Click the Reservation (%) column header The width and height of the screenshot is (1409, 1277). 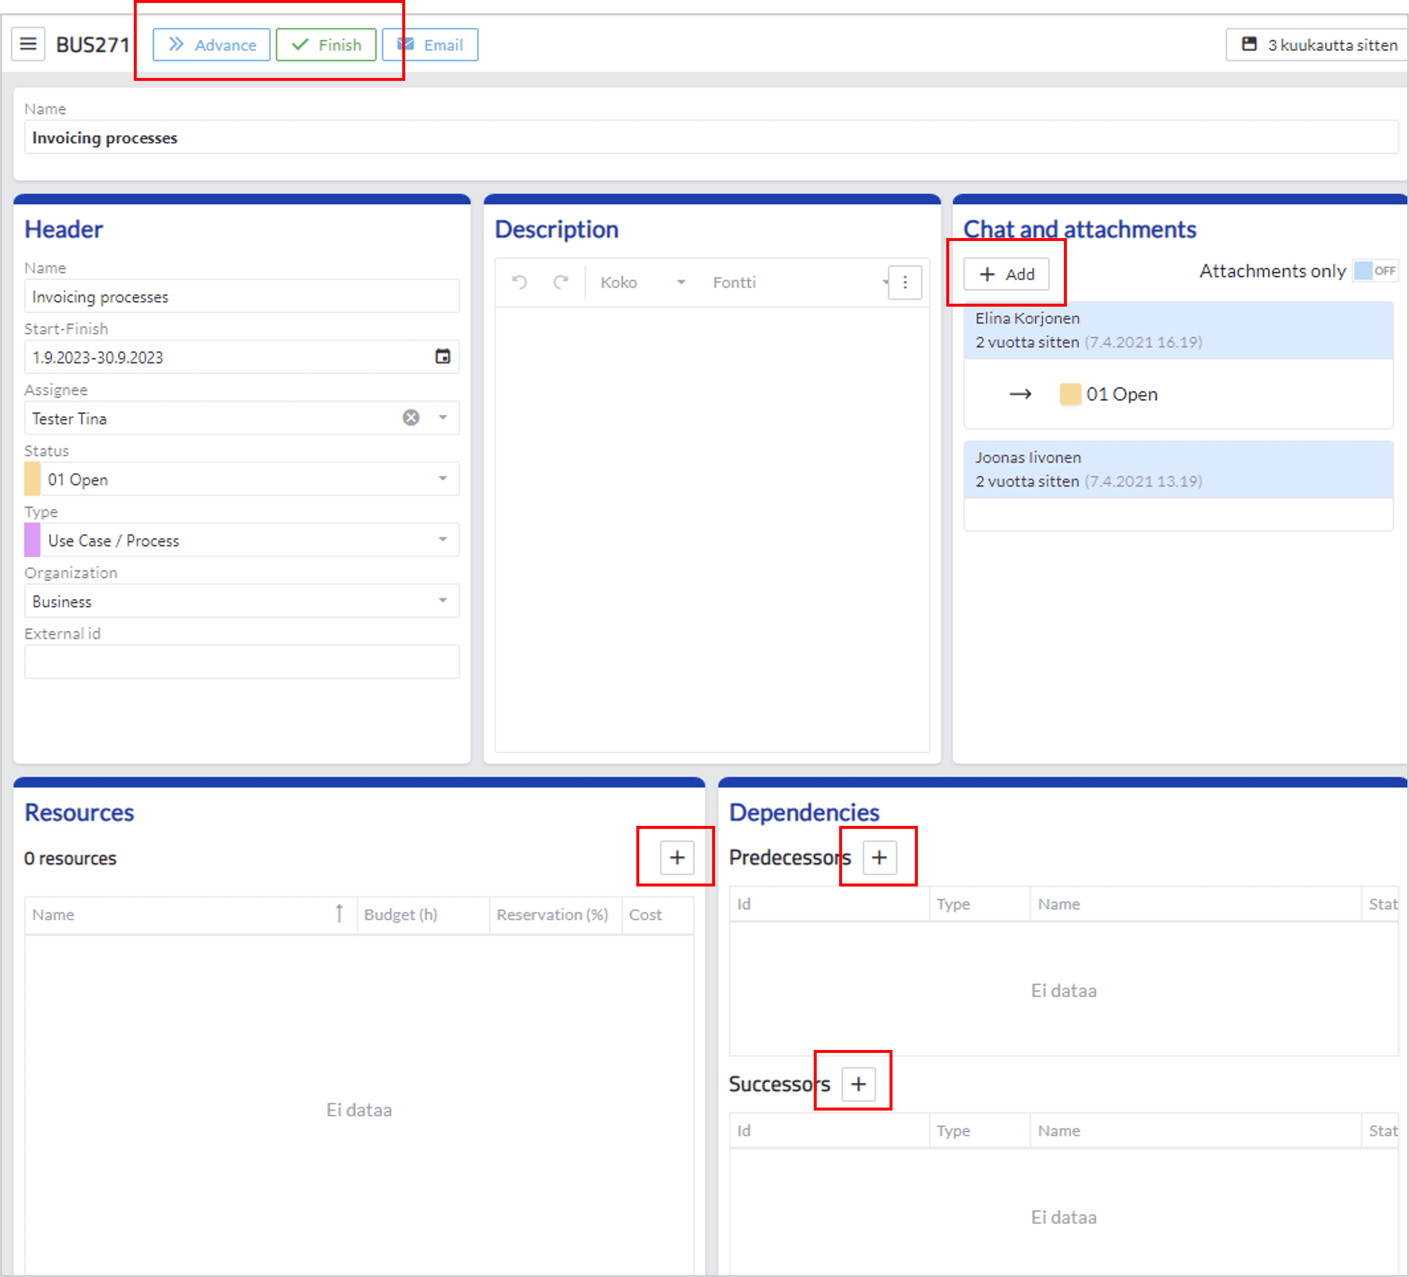coord(555,915)
